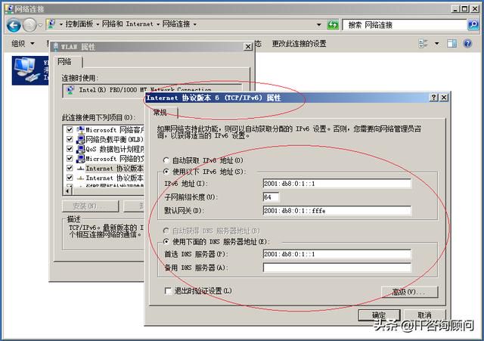484x341 pixels.
Task: Open the help question mark icon in toolbar
Action: pos(467,44)
